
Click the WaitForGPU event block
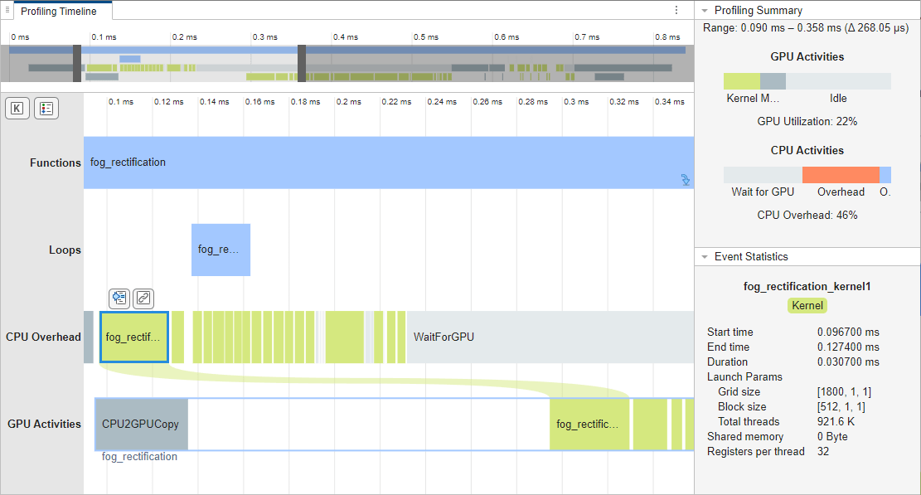click(547, 337)
